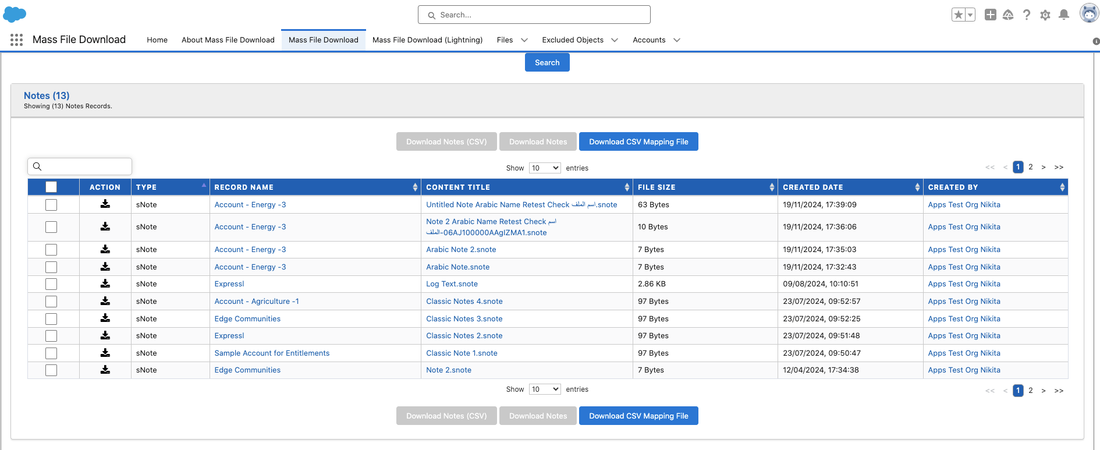The height and width of the screenshot is (450, 1100).
Task: Download icon for Classic Notes 2.snote row
Action: pos(105,335)
